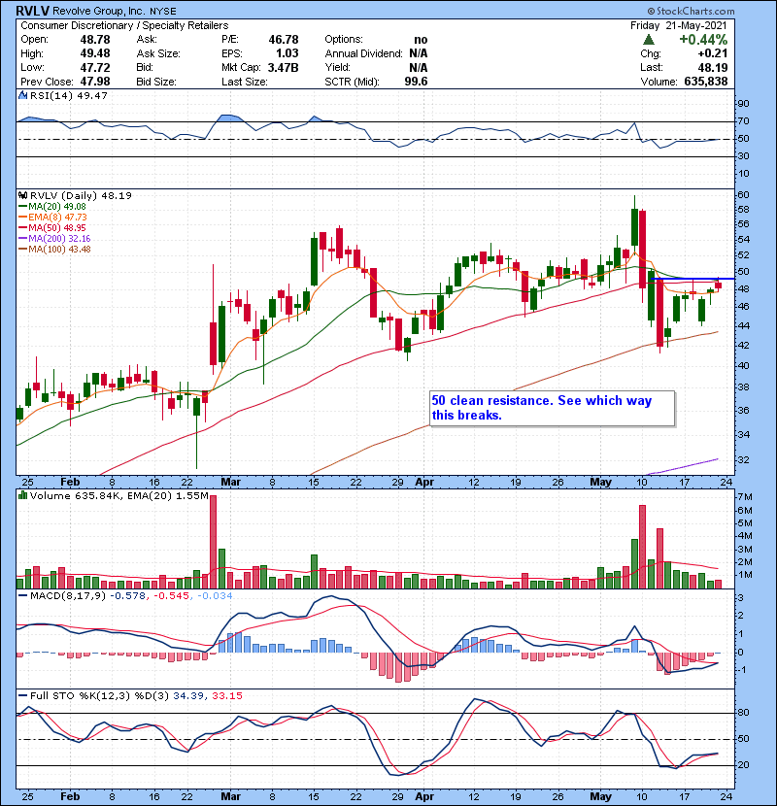Click the Ask Size label
This screenshot has height=806, width=777.
click(158, 53)
